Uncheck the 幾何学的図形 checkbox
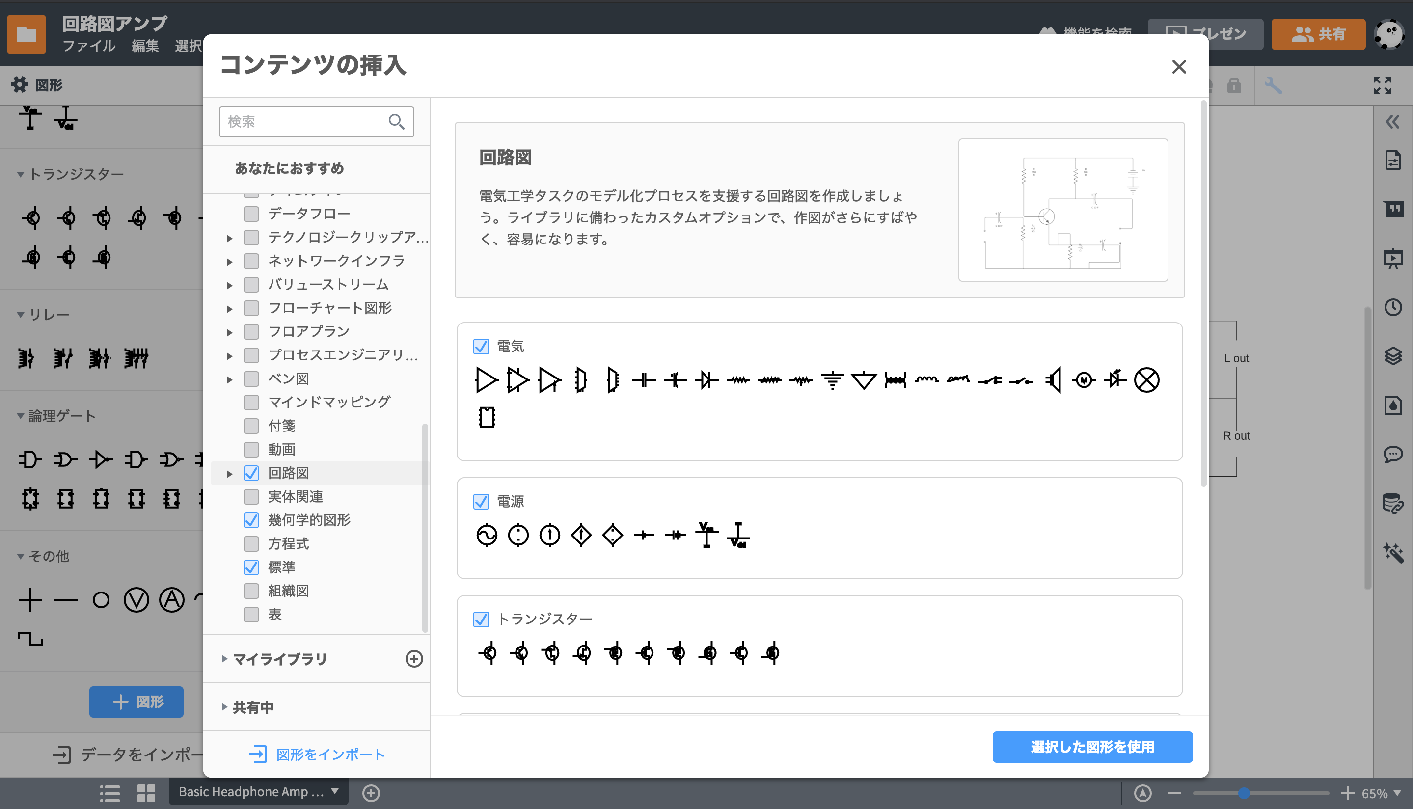This screenshot has height=809, width=1413. (x=251, y=520)
